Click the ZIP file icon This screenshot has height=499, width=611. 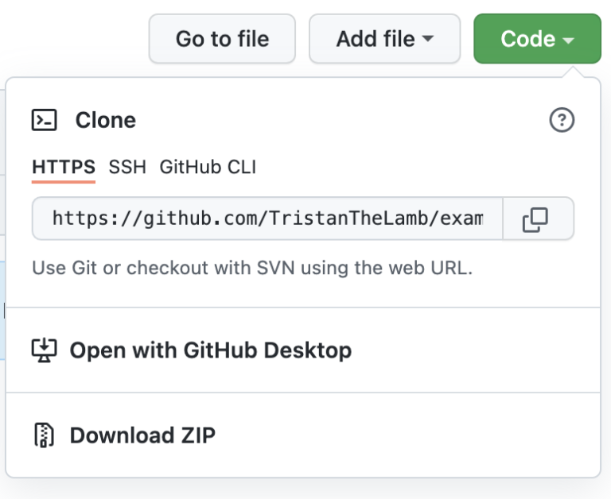pos(44,435)
